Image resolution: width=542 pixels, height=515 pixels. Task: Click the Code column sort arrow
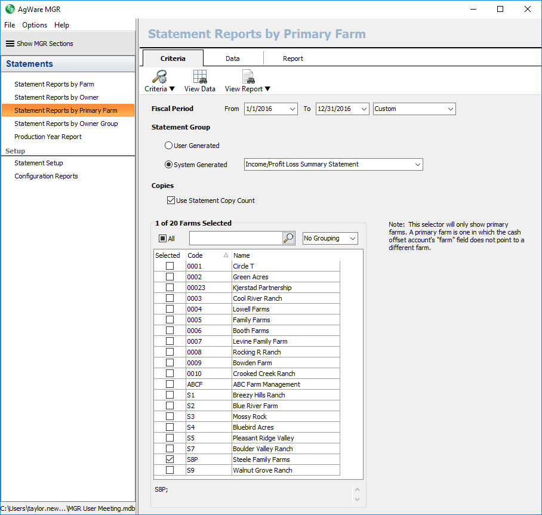(x=226, y=255)
